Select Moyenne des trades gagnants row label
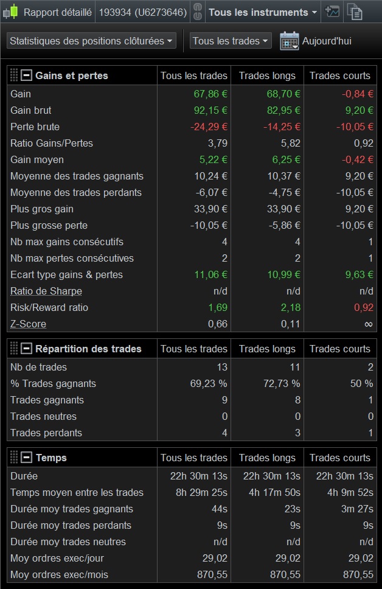Screen dimensions: 382x589 77,176
